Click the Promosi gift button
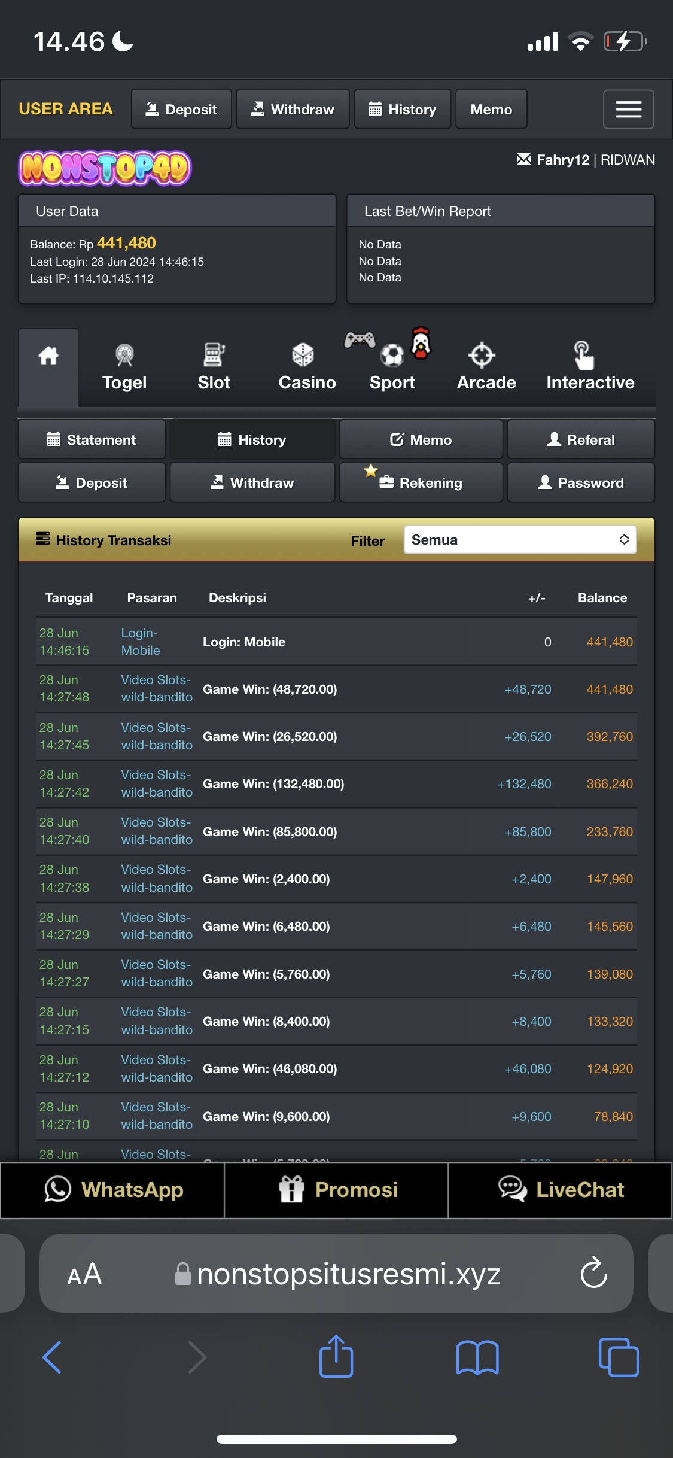This screenshot has width=673, height=1458. (x=336, y=1190)
